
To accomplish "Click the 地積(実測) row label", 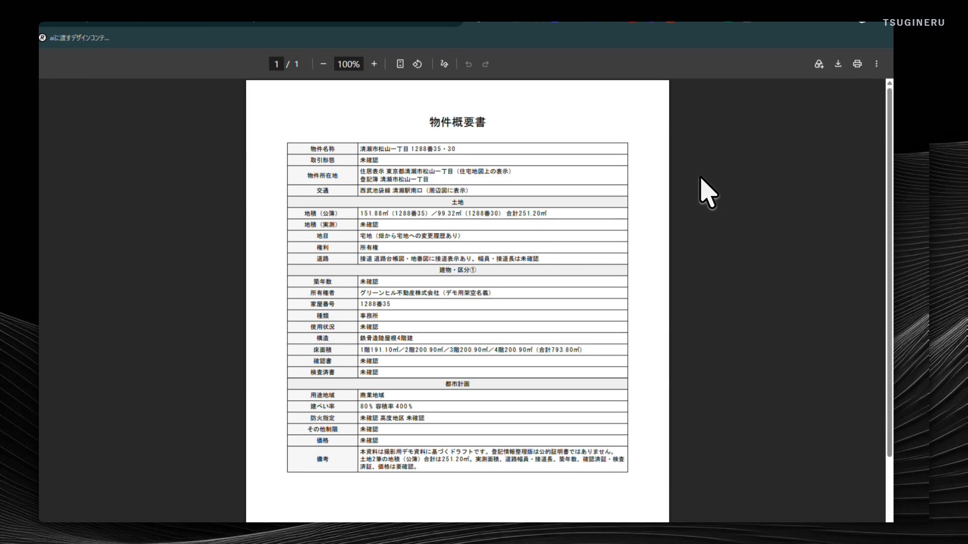I will point(322,225).
